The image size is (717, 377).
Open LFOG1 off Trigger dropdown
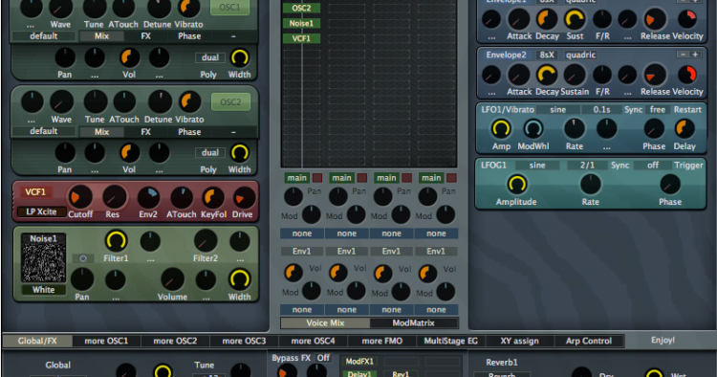tap(653, 166)
